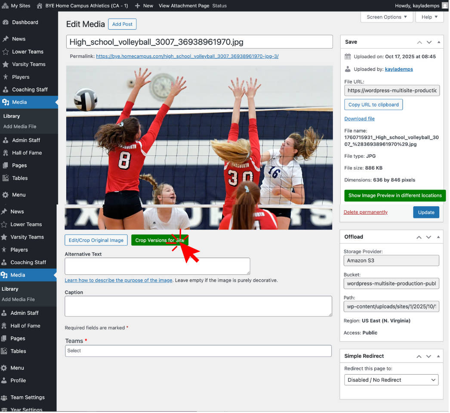Open the My Sites menu

[x=16, y=6]
